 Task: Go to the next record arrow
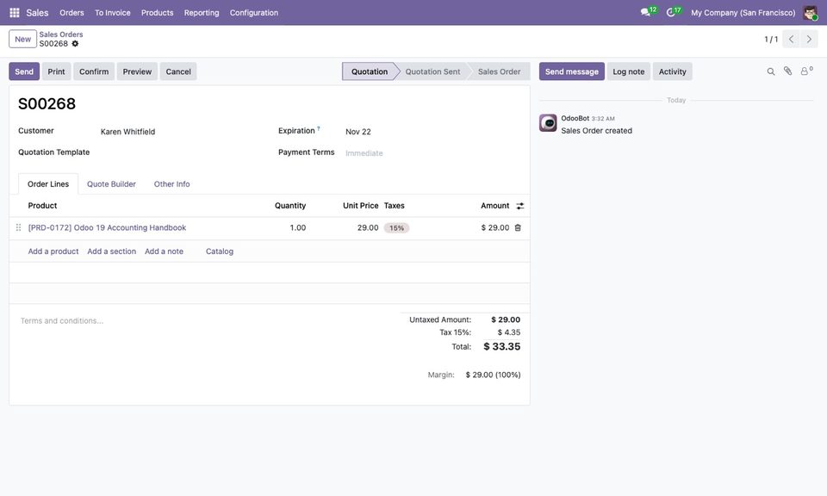click(x=809, y=39)
